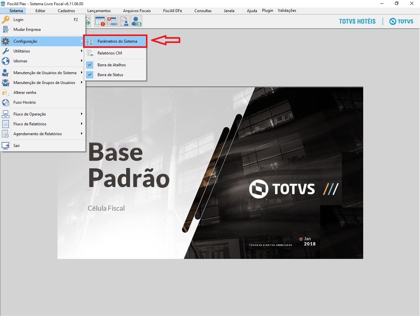Click the Utilitários wrench icon

[6, 51]
